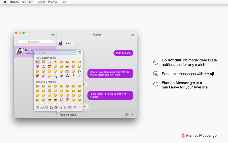Select the Recents clock emoji category

(37, 108)
